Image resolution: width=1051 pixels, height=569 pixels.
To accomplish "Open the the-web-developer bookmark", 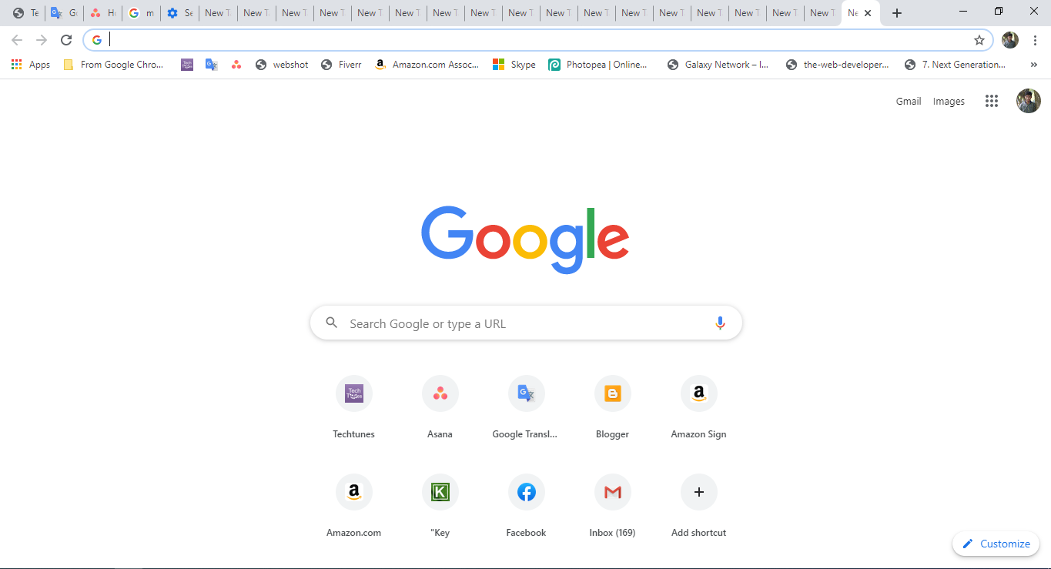I will [838, 65].
